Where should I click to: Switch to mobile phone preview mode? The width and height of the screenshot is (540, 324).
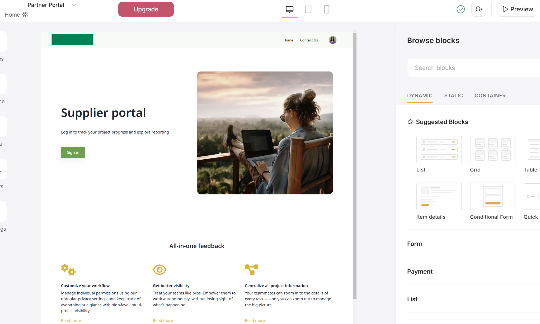point(326,9)
